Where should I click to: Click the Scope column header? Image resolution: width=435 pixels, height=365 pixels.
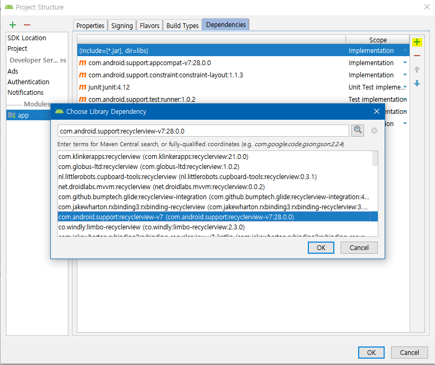click(378, 40)
